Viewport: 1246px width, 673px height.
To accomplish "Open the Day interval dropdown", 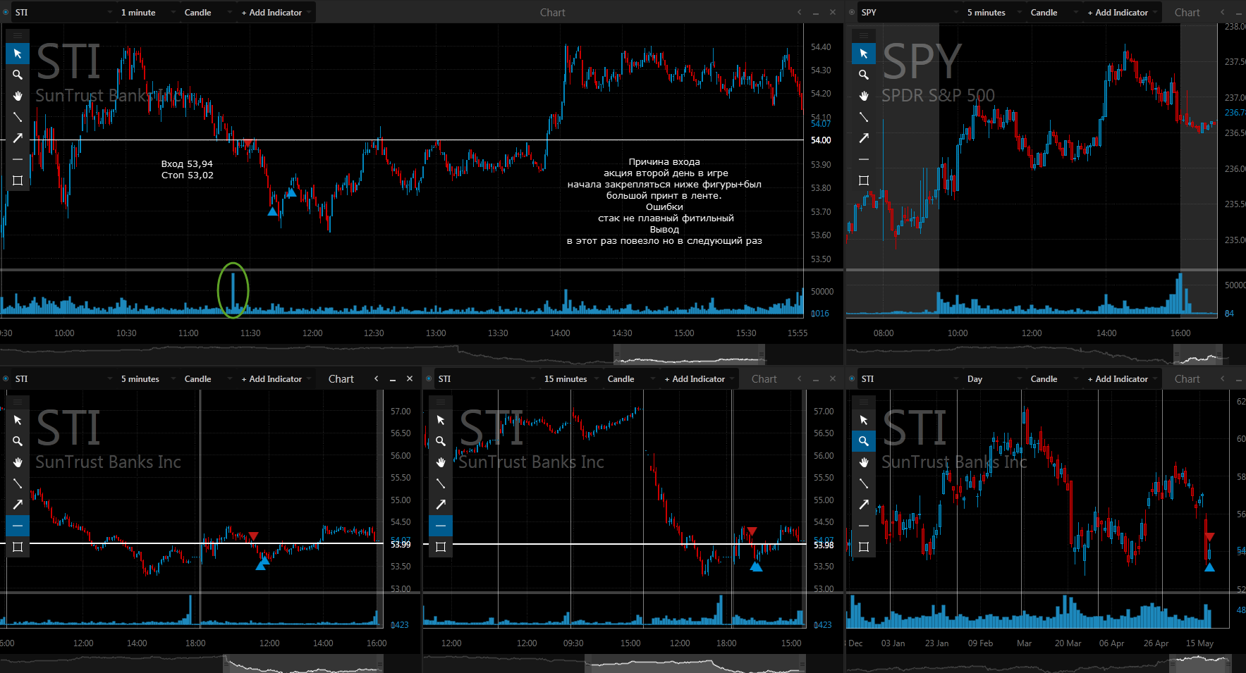I will pyautogui.click(x=993, y=378).
